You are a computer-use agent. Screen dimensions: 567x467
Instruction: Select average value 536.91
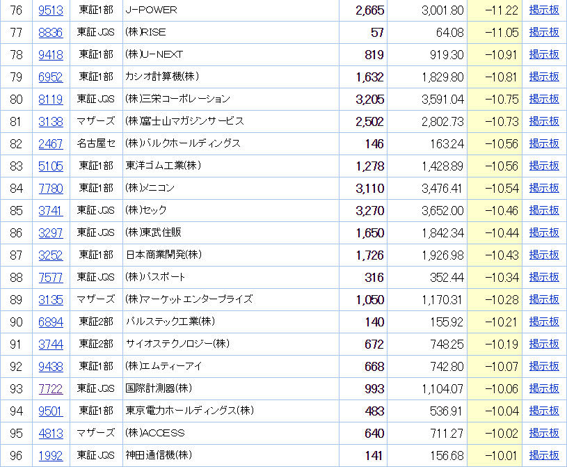tap(446, 411)
